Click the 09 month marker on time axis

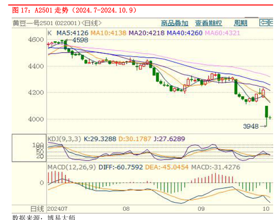click(x=202, y=208)
